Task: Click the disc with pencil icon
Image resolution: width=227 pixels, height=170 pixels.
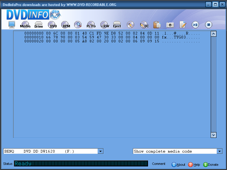Action: pyautogui.click(x=131, y=25)
